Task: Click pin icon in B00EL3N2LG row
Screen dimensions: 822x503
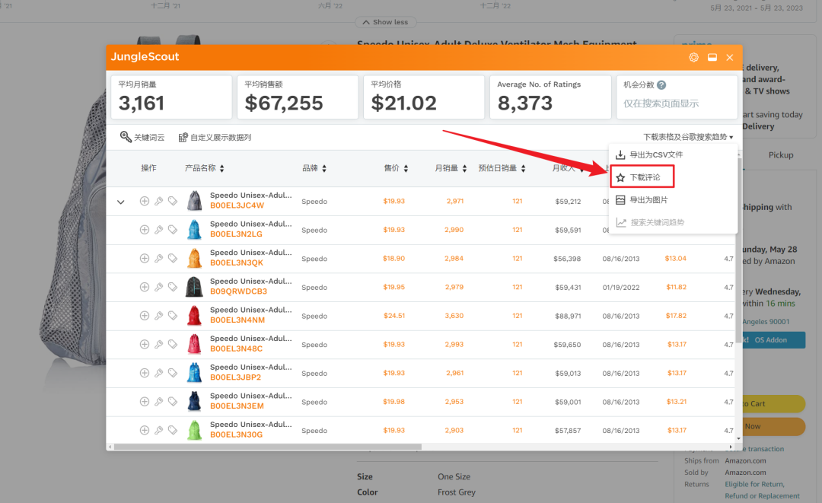Action: 158,230
